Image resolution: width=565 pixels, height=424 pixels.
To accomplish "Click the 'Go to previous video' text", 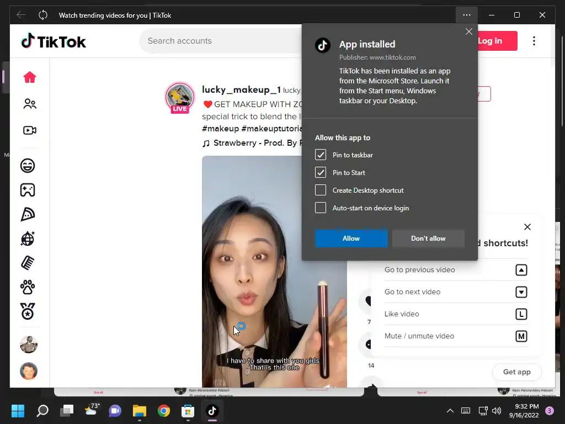I will point(419,269).
